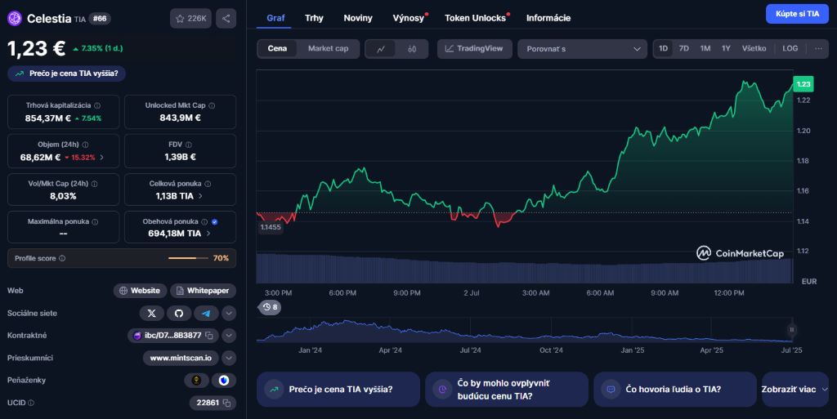The image size is (837, 419).
Task: Open the Telegram social link
Action: 206,314
